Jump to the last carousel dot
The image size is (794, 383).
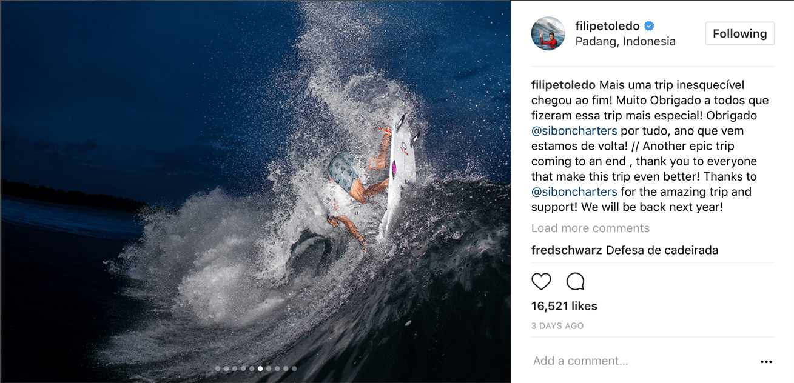pyautogui.click(x=294, y=368)
